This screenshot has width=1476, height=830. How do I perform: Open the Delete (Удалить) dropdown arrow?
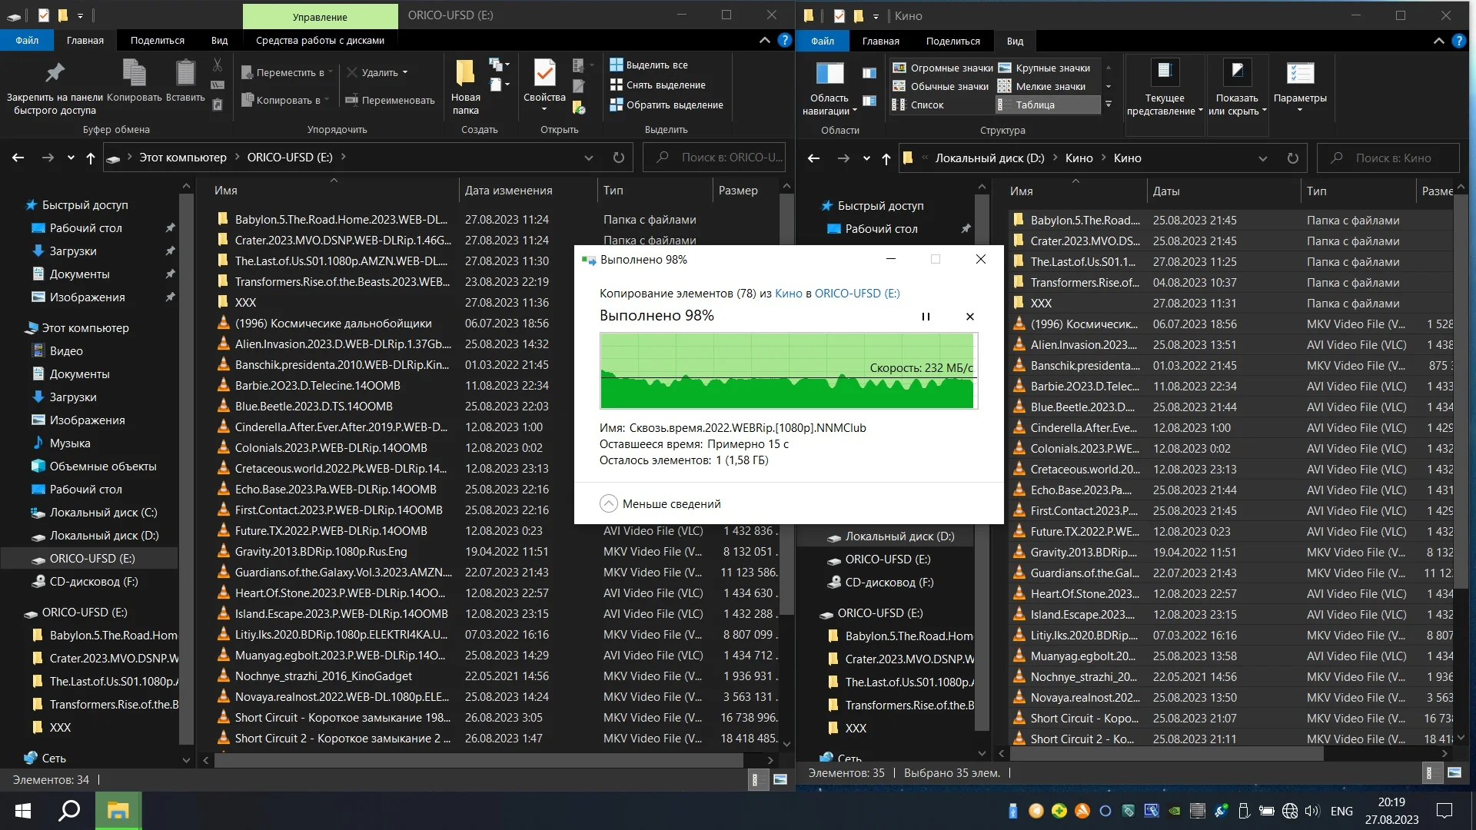point(405,73)
